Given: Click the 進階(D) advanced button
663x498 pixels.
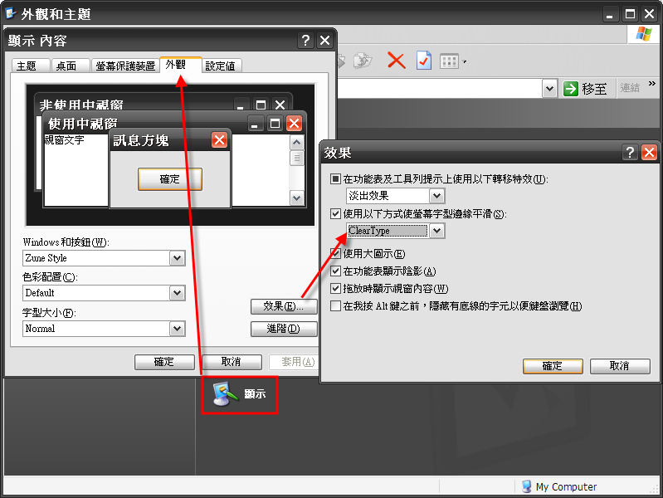Looking at the screenshot, I should [x=284, y=329].
